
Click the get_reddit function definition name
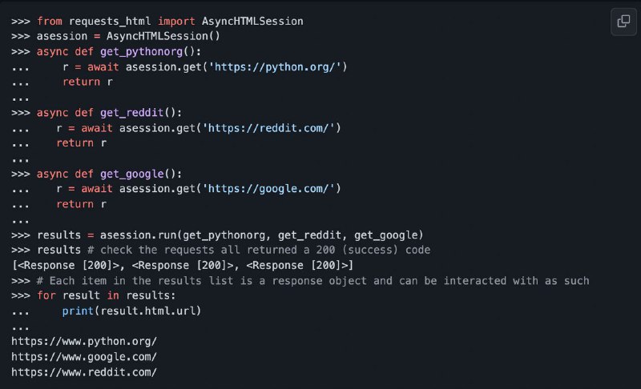point(131,113)
